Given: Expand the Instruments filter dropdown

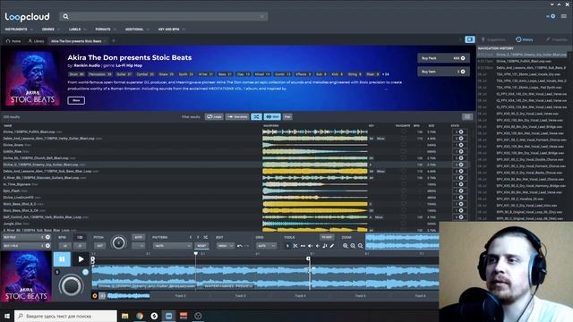Looking at the screenshot, I should (x=19, y=30).
